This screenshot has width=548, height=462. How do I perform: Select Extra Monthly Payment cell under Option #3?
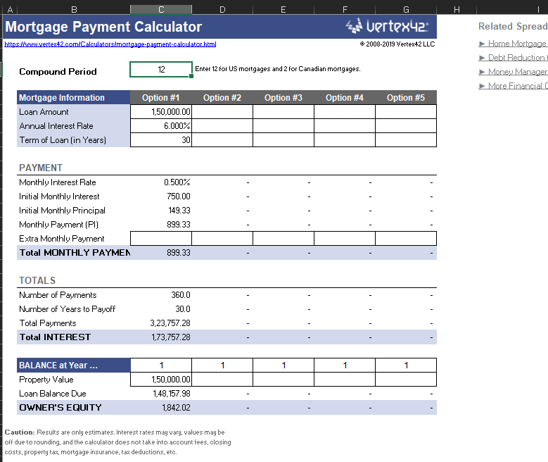pos(283,238)
